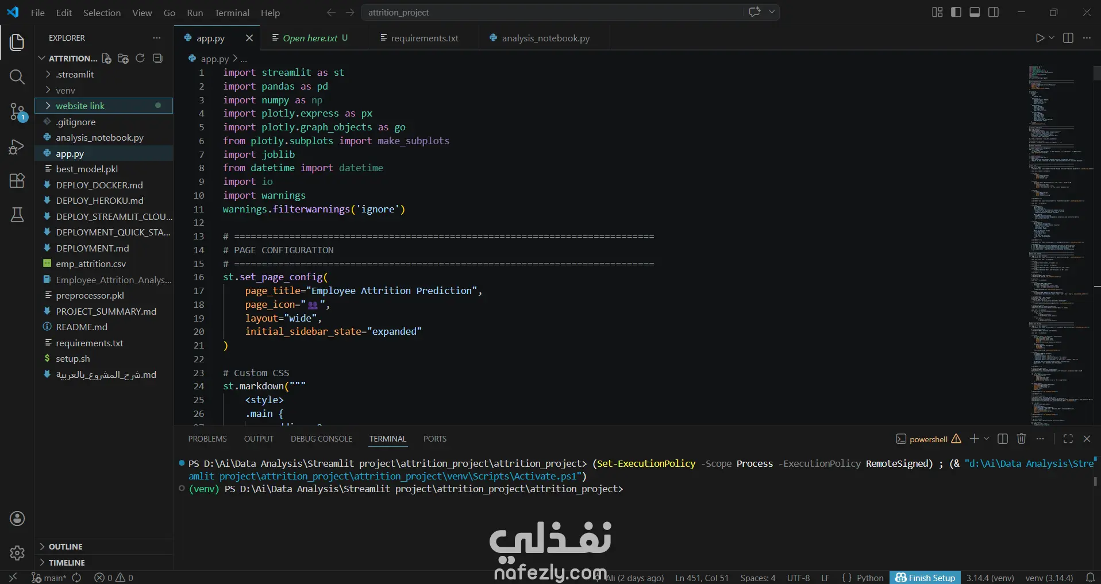Open Explorer views and more actions menu
This screenshot has height=584, width=1101.
click(157, 38)
